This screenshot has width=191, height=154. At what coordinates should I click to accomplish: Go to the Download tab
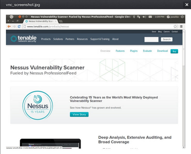[162, 51]
